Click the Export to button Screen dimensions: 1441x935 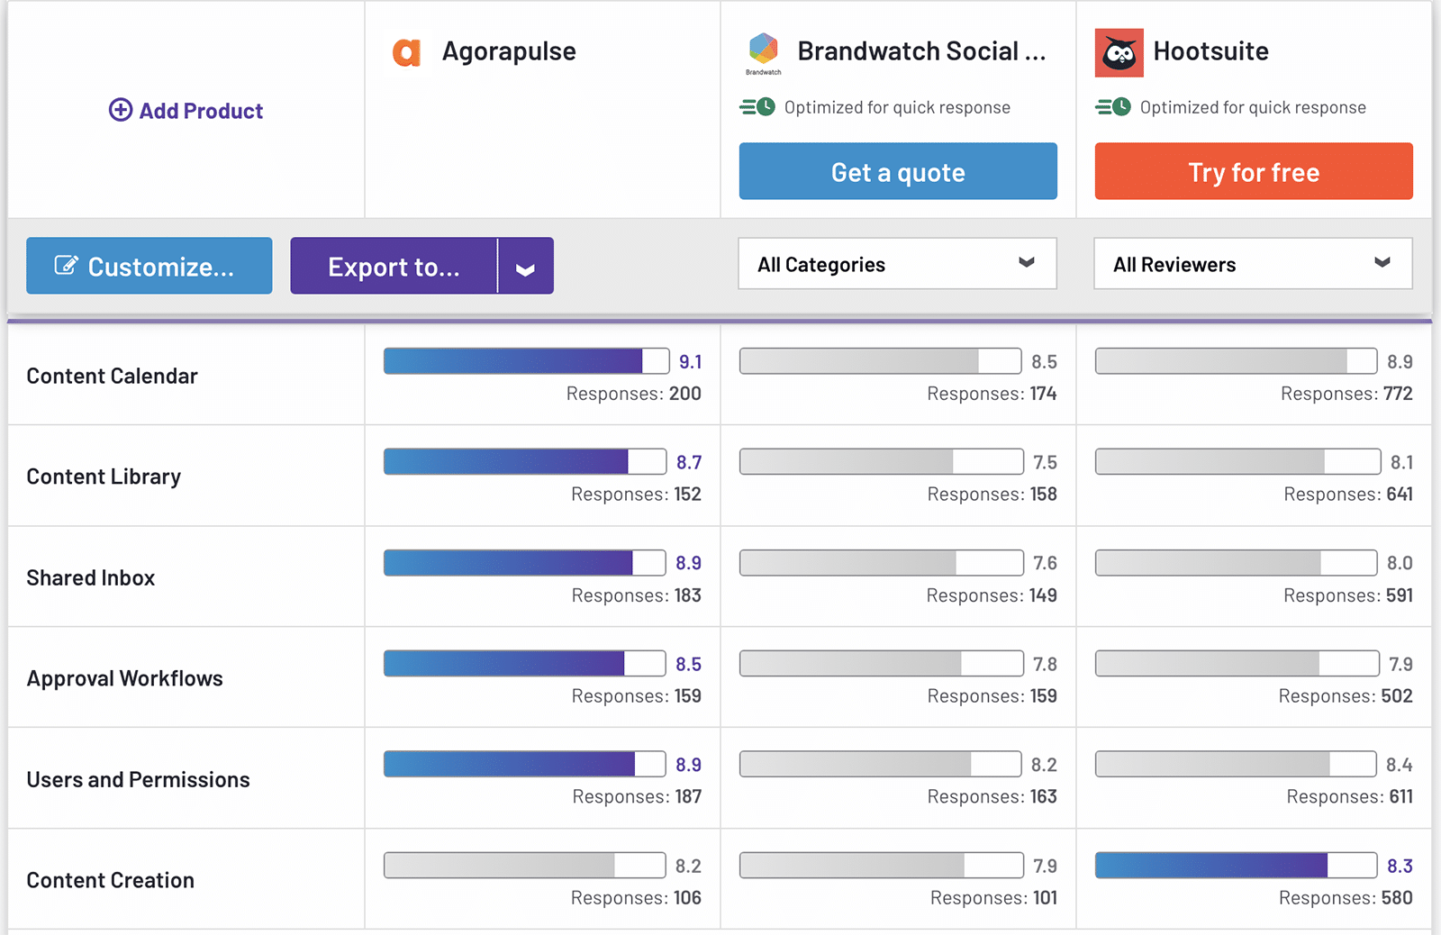(x=394, y=267)
